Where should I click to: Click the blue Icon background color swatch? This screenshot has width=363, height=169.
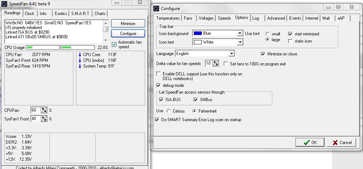[x=198, y=34]
